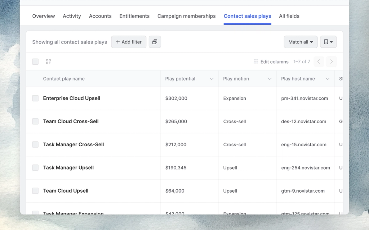Open the Campaign memberships tab
This screenshot has height=230, width=369.
[x=186, y=16]
